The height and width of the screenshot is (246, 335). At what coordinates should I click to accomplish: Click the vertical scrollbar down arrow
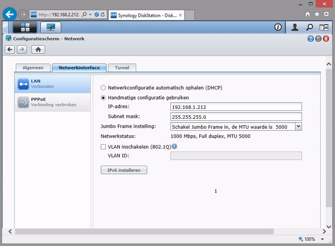[329, 226]
